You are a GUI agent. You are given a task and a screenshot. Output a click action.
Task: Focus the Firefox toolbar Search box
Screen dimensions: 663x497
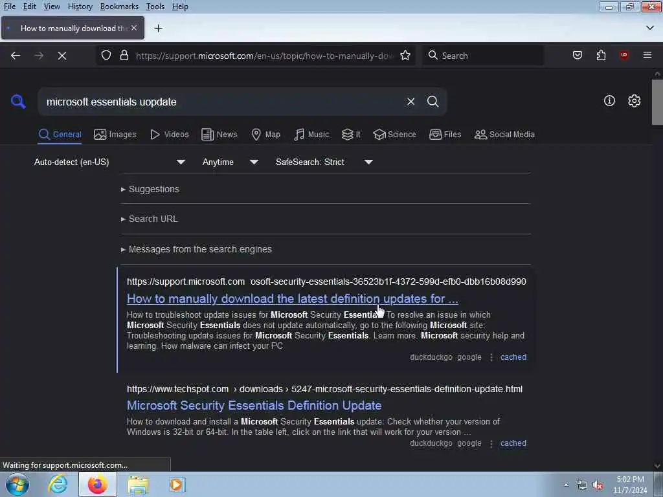(483, 56)
